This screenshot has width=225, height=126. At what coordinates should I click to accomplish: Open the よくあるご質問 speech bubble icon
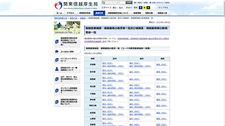pyautogui.click(x=57, y=51)
